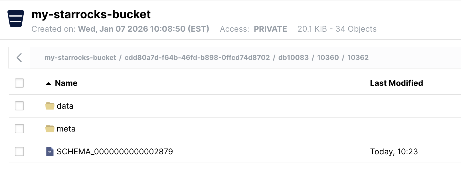Select the meta row checkbox
461x186 pixels.
point(19,129)
